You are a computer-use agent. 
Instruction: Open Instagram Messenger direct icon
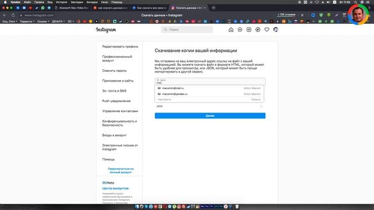pyautogui.click(x=240, y=30)
